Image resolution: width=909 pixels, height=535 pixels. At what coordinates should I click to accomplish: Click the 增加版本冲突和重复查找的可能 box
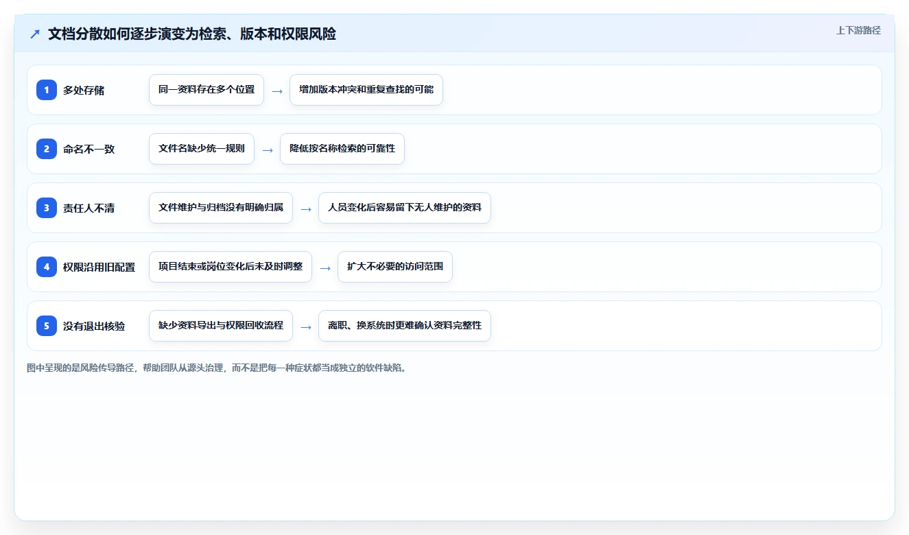(x=366, y=90)
